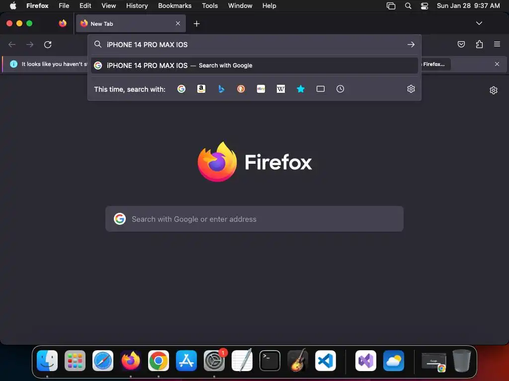Open the Firefox menu in menu bar
The image size is (509, 381).
tap(37, 5)
